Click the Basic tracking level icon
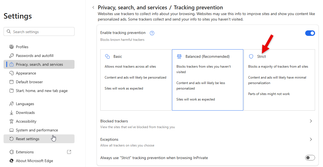This screenshot has height=167, width=323. tap(107, 56)
